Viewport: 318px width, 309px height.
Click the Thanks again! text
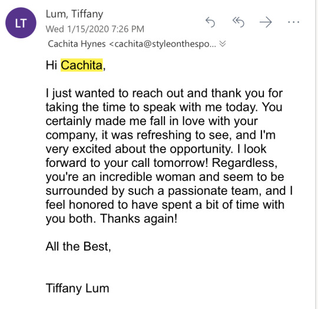click(x=139, y=219)
